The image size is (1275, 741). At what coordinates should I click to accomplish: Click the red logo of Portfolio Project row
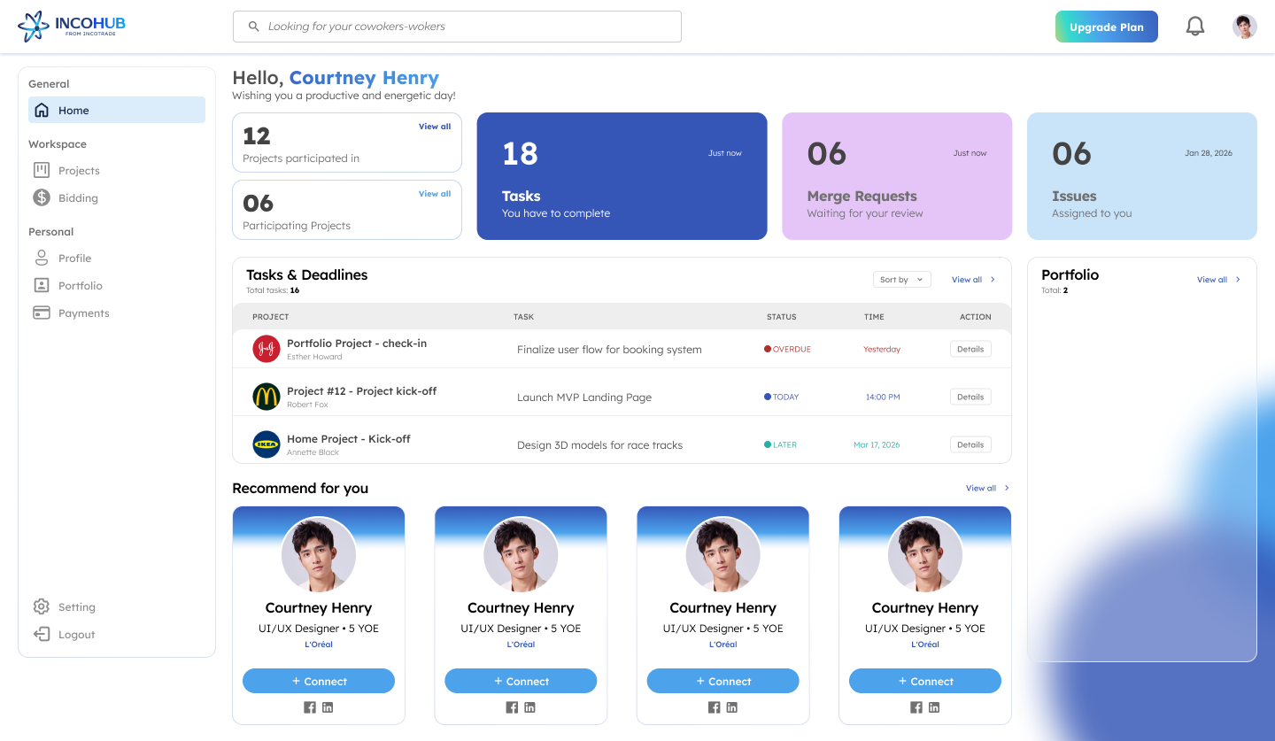click(x=267, y=349)
